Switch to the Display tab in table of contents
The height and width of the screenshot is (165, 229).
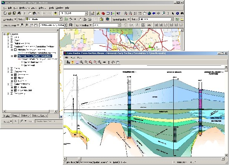(7, 116)
